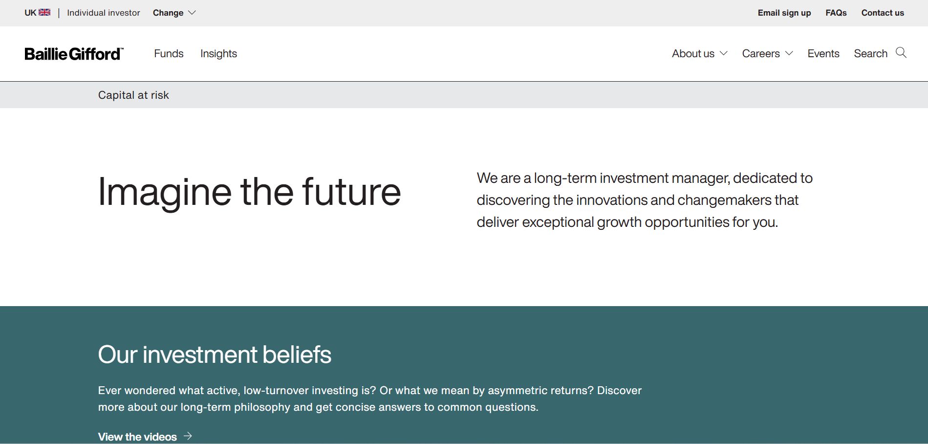Click the arrow beside View the videos
This screenshot has height=444, width=928.
(188, 436)
